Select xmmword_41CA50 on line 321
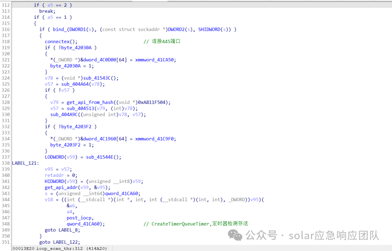This screenshot has width=392, height=251. 154,60
